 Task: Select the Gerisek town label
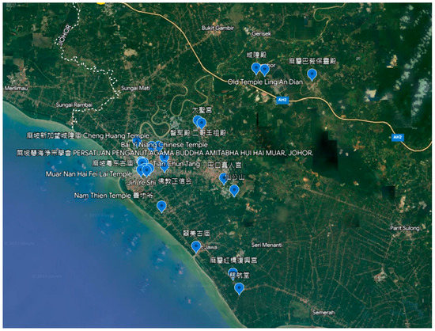click(x=261, y=33)
